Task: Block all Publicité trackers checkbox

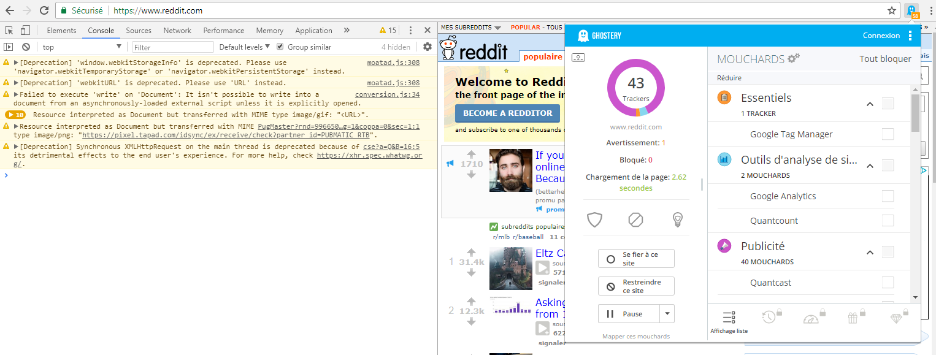Action: 888,251
